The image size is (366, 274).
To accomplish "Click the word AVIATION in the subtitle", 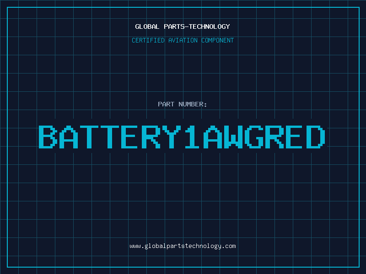I will click(183, 40).
